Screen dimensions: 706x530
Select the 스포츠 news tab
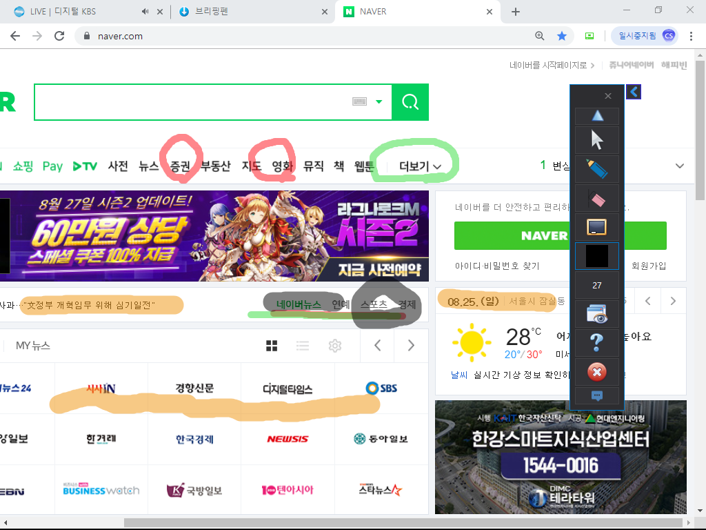(x=374, y=304)
